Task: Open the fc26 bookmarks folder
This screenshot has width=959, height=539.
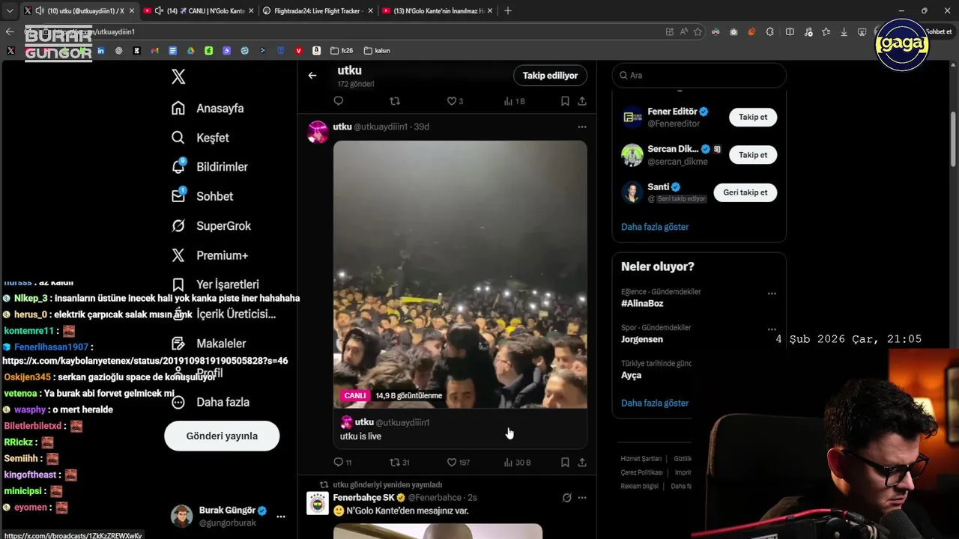Action: [341, 51]
